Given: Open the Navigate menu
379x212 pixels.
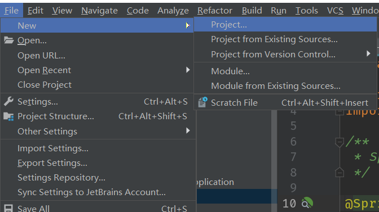Looking at the screenshot, I should (x=99, y=11).
